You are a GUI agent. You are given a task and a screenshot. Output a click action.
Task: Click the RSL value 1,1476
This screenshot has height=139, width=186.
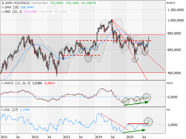coord(25,110)
